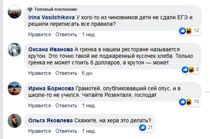View reactions on Ирина Борисова's comment
Image resolution: width=210 pixels, height=139 pixels.
pos(189,102)
